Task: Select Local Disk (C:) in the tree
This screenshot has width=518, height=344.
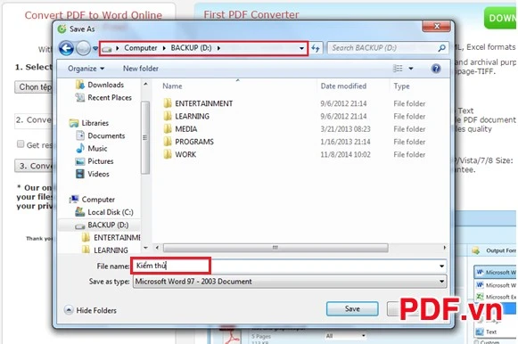Action: pos(104,212)
